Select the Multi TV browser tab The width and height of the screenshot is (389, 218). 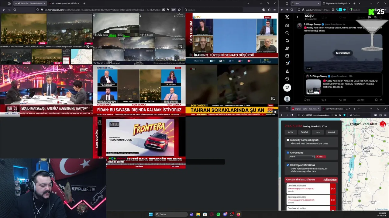coord(30,3)
